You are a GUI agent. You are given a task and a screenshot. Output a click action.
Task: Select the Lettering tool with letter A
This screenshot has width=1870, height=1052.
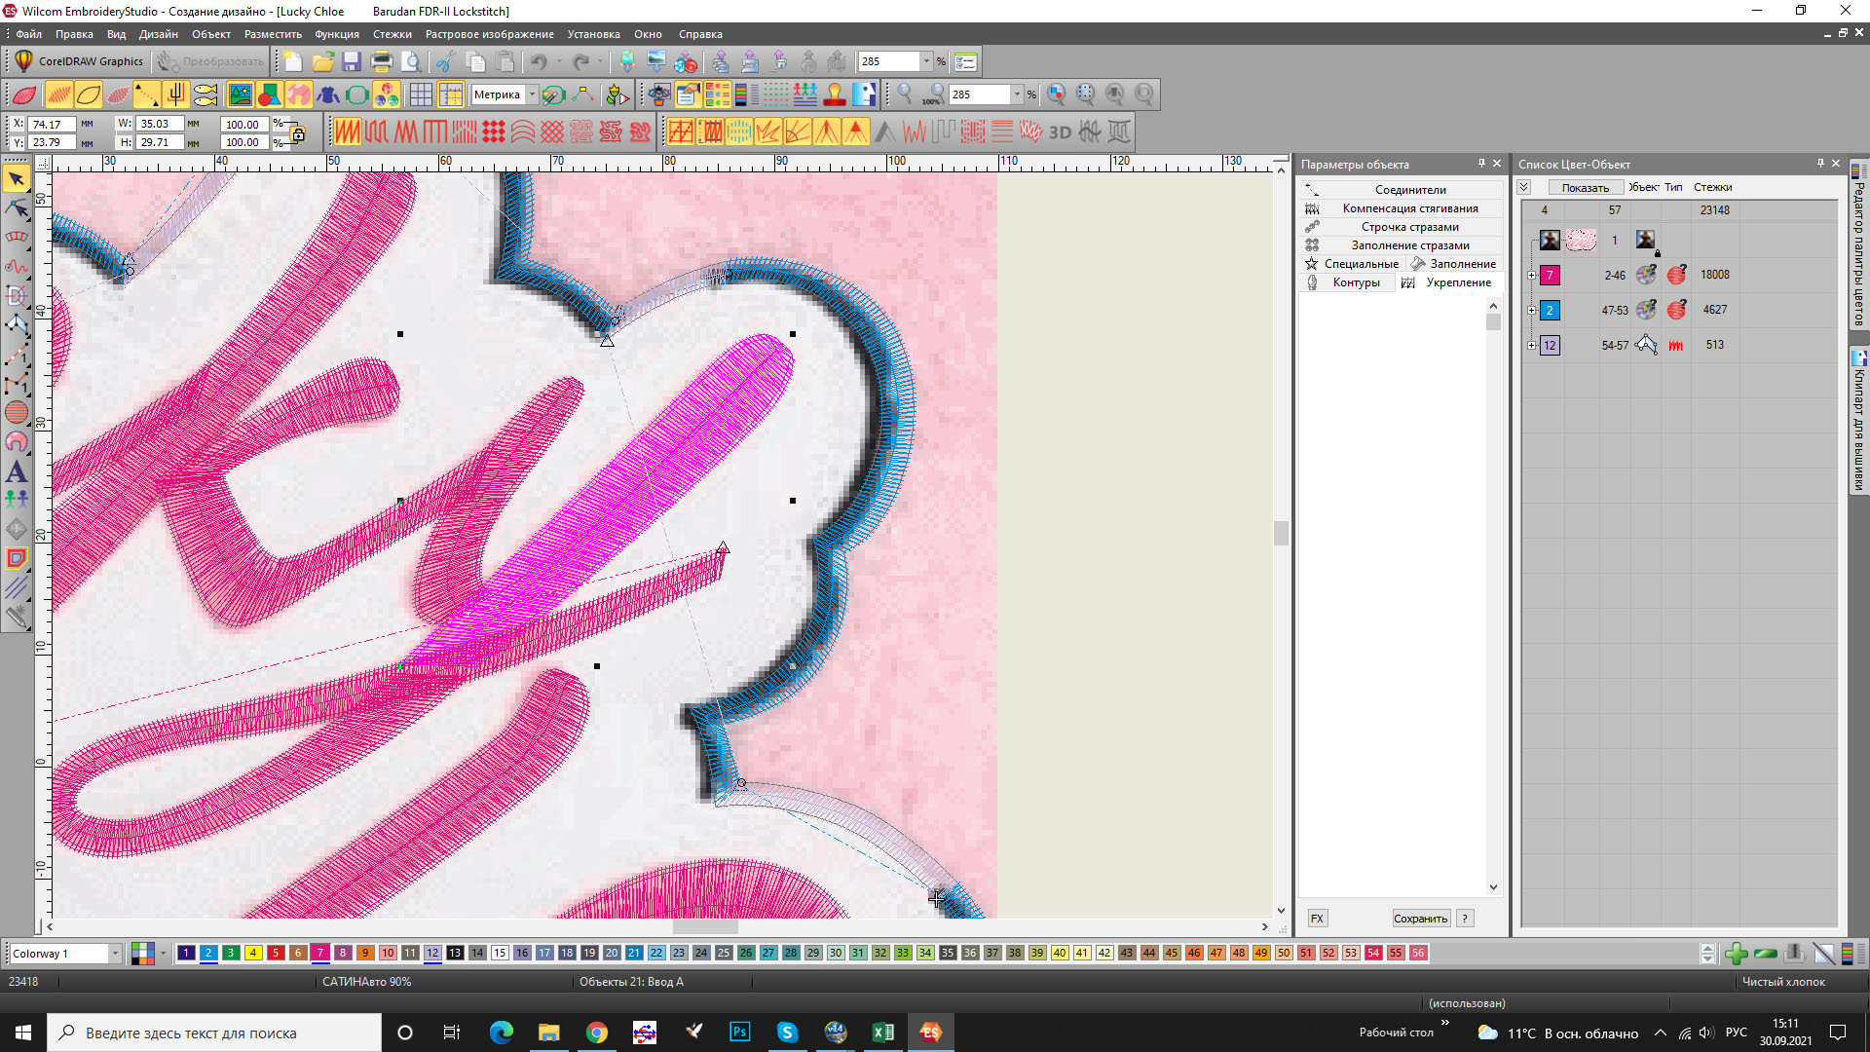click(17, 472)
